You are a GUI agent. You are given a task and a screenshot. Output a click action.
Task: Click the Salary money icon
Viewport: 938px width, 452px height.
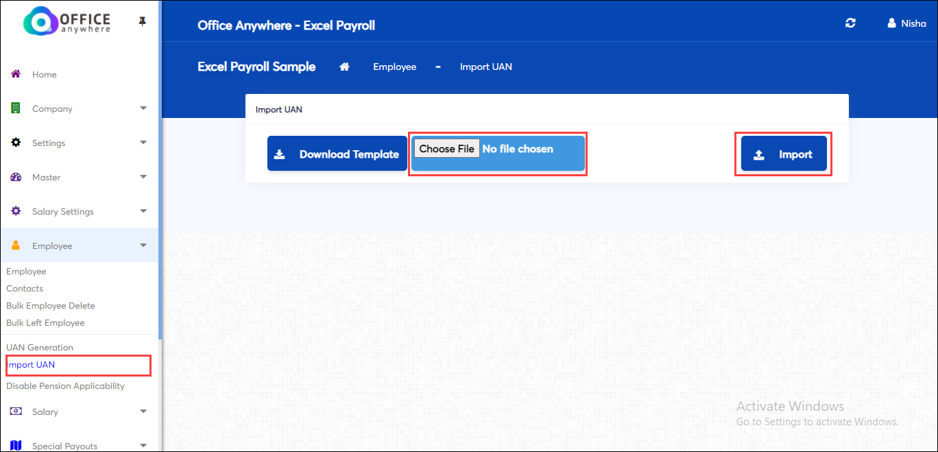[16, 412]
